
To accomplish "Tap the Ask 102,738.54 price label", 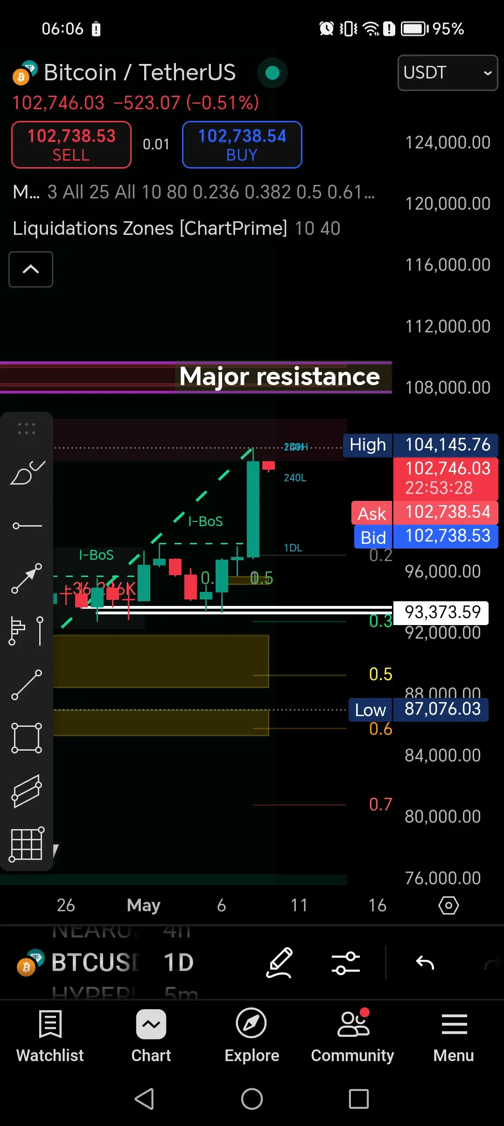I will 425,513.
